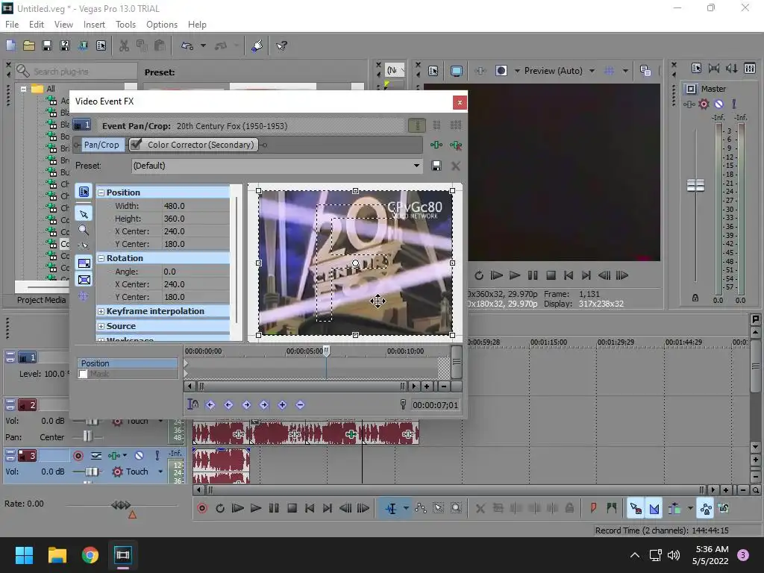The height and width of the screenshot is (573, 764).
Task: Toggle Enable Snapping in bottom toolbar
Action: click(636, 508)
